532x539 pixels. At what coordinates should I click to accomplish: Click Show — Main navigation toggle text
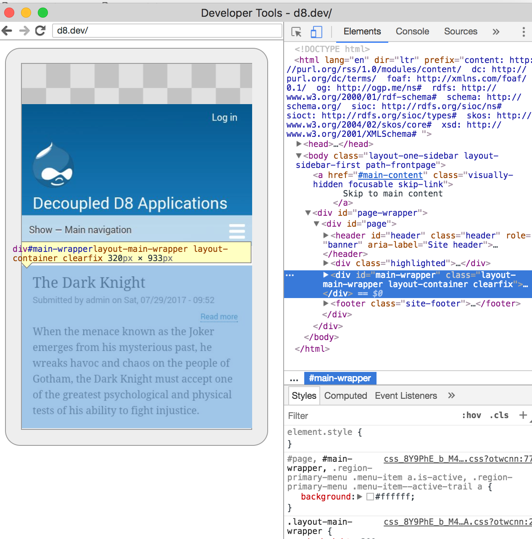[80, 230]
